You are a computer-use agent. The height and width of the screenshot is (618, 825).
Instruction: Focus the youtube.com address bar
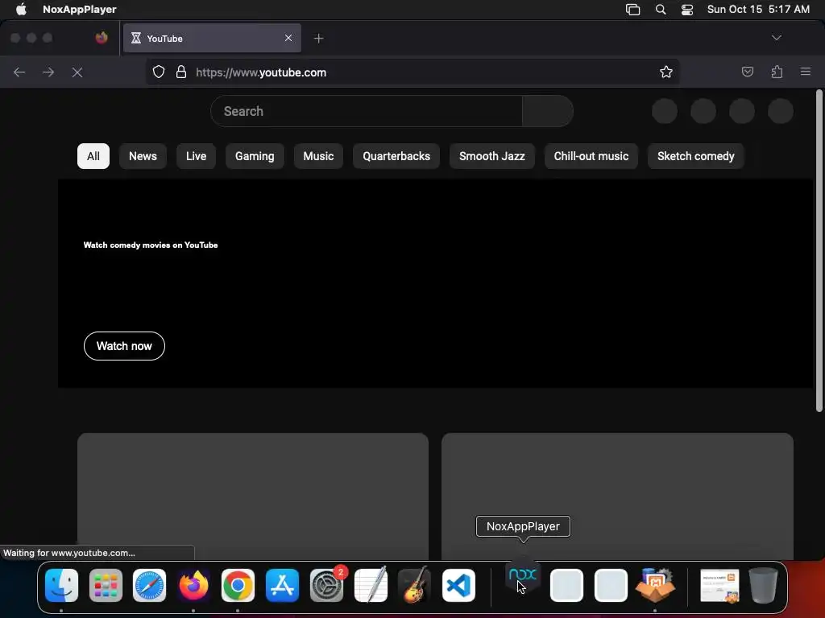pos(412,72)
